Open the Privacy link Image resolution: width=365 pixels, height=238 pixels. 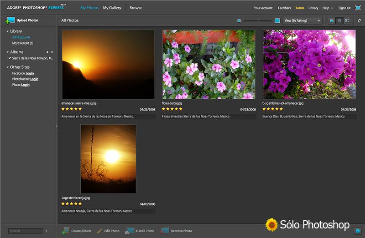point(313,8)
